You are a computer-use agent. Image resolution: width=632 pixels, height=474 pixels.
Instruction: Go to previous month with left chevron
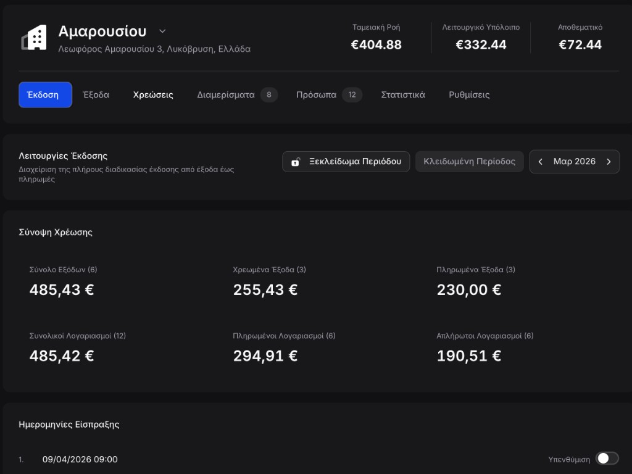coord(541,162)
